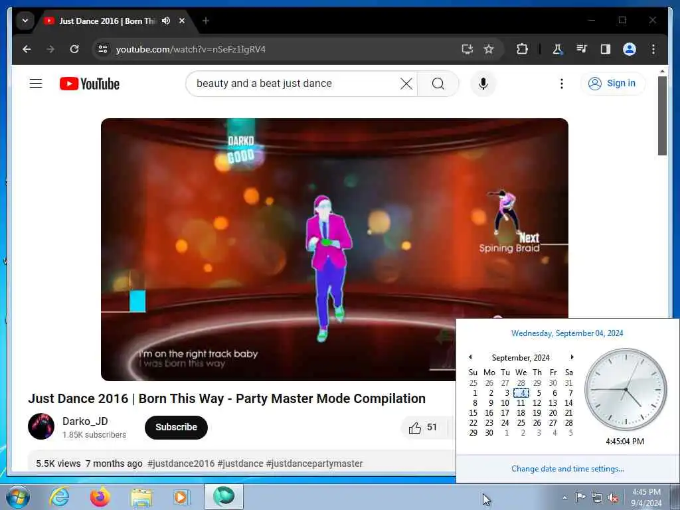
Task: Run search with the magnifier button
Action: [x=438, y=84]
